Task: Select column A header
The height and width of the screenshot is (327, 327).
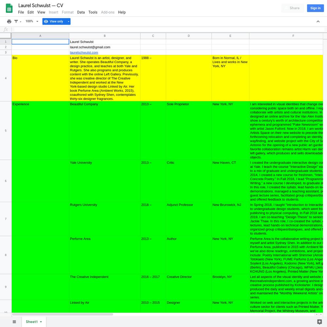Action: tap(40, 36)
